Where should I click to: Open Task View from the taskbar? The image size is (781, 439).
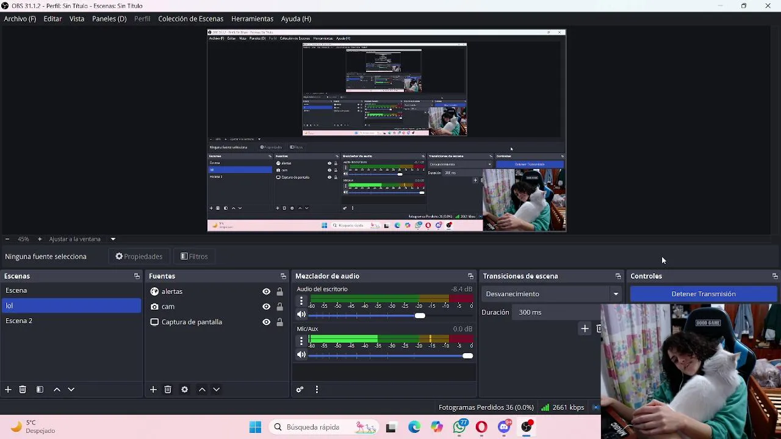coord(391,427)
